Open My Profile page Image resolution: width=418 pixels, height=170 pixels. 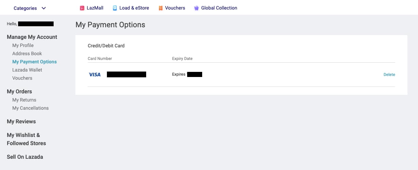click(x=23, y=45)
